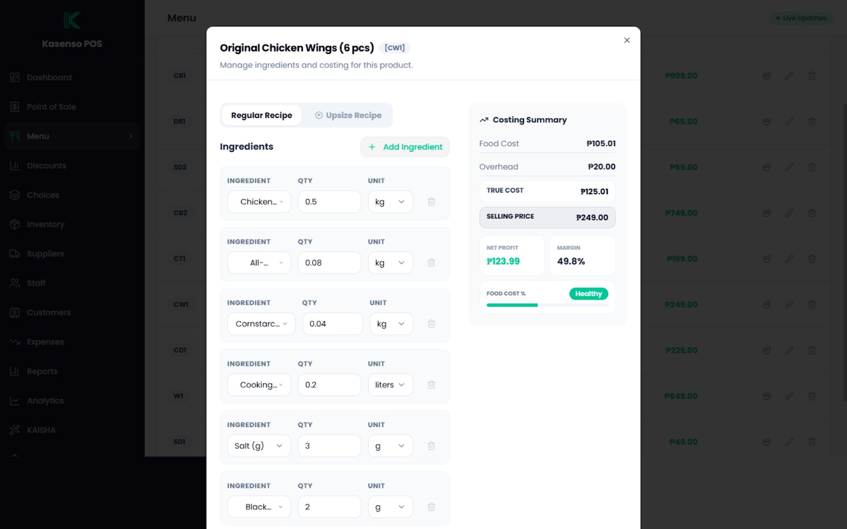The image size is (847, 529).
Task: Open the Salt (g) ingredient dropdown
Action: 259,446
